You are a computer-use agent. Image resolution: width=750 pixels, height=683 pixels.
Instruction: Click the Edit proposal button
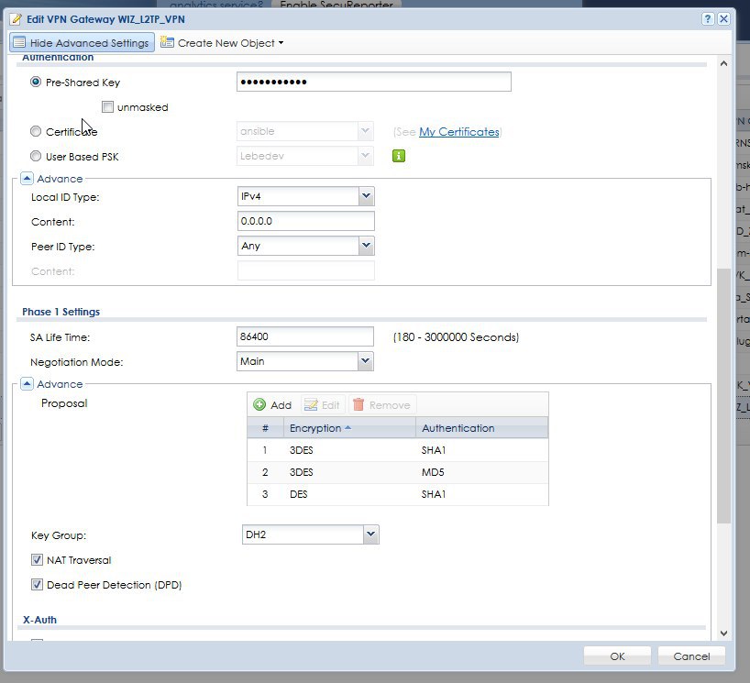point(323,405)
